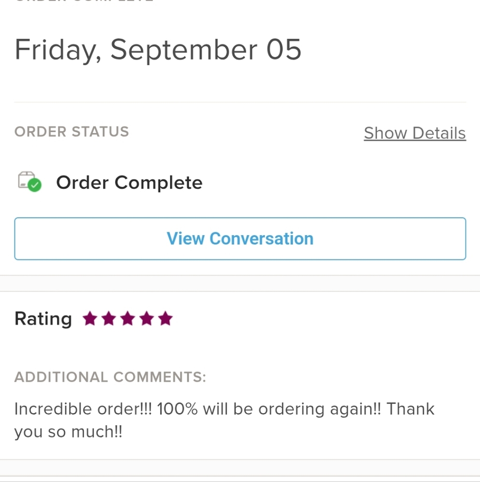
Task: Open the View Conversation button
Action: (x=240, y=239)
